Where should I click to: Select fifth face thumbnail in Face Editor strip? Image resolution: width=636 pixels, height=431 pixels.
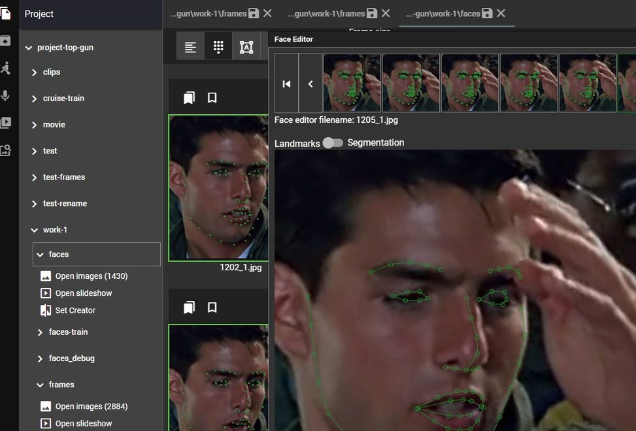coord(588,83)
